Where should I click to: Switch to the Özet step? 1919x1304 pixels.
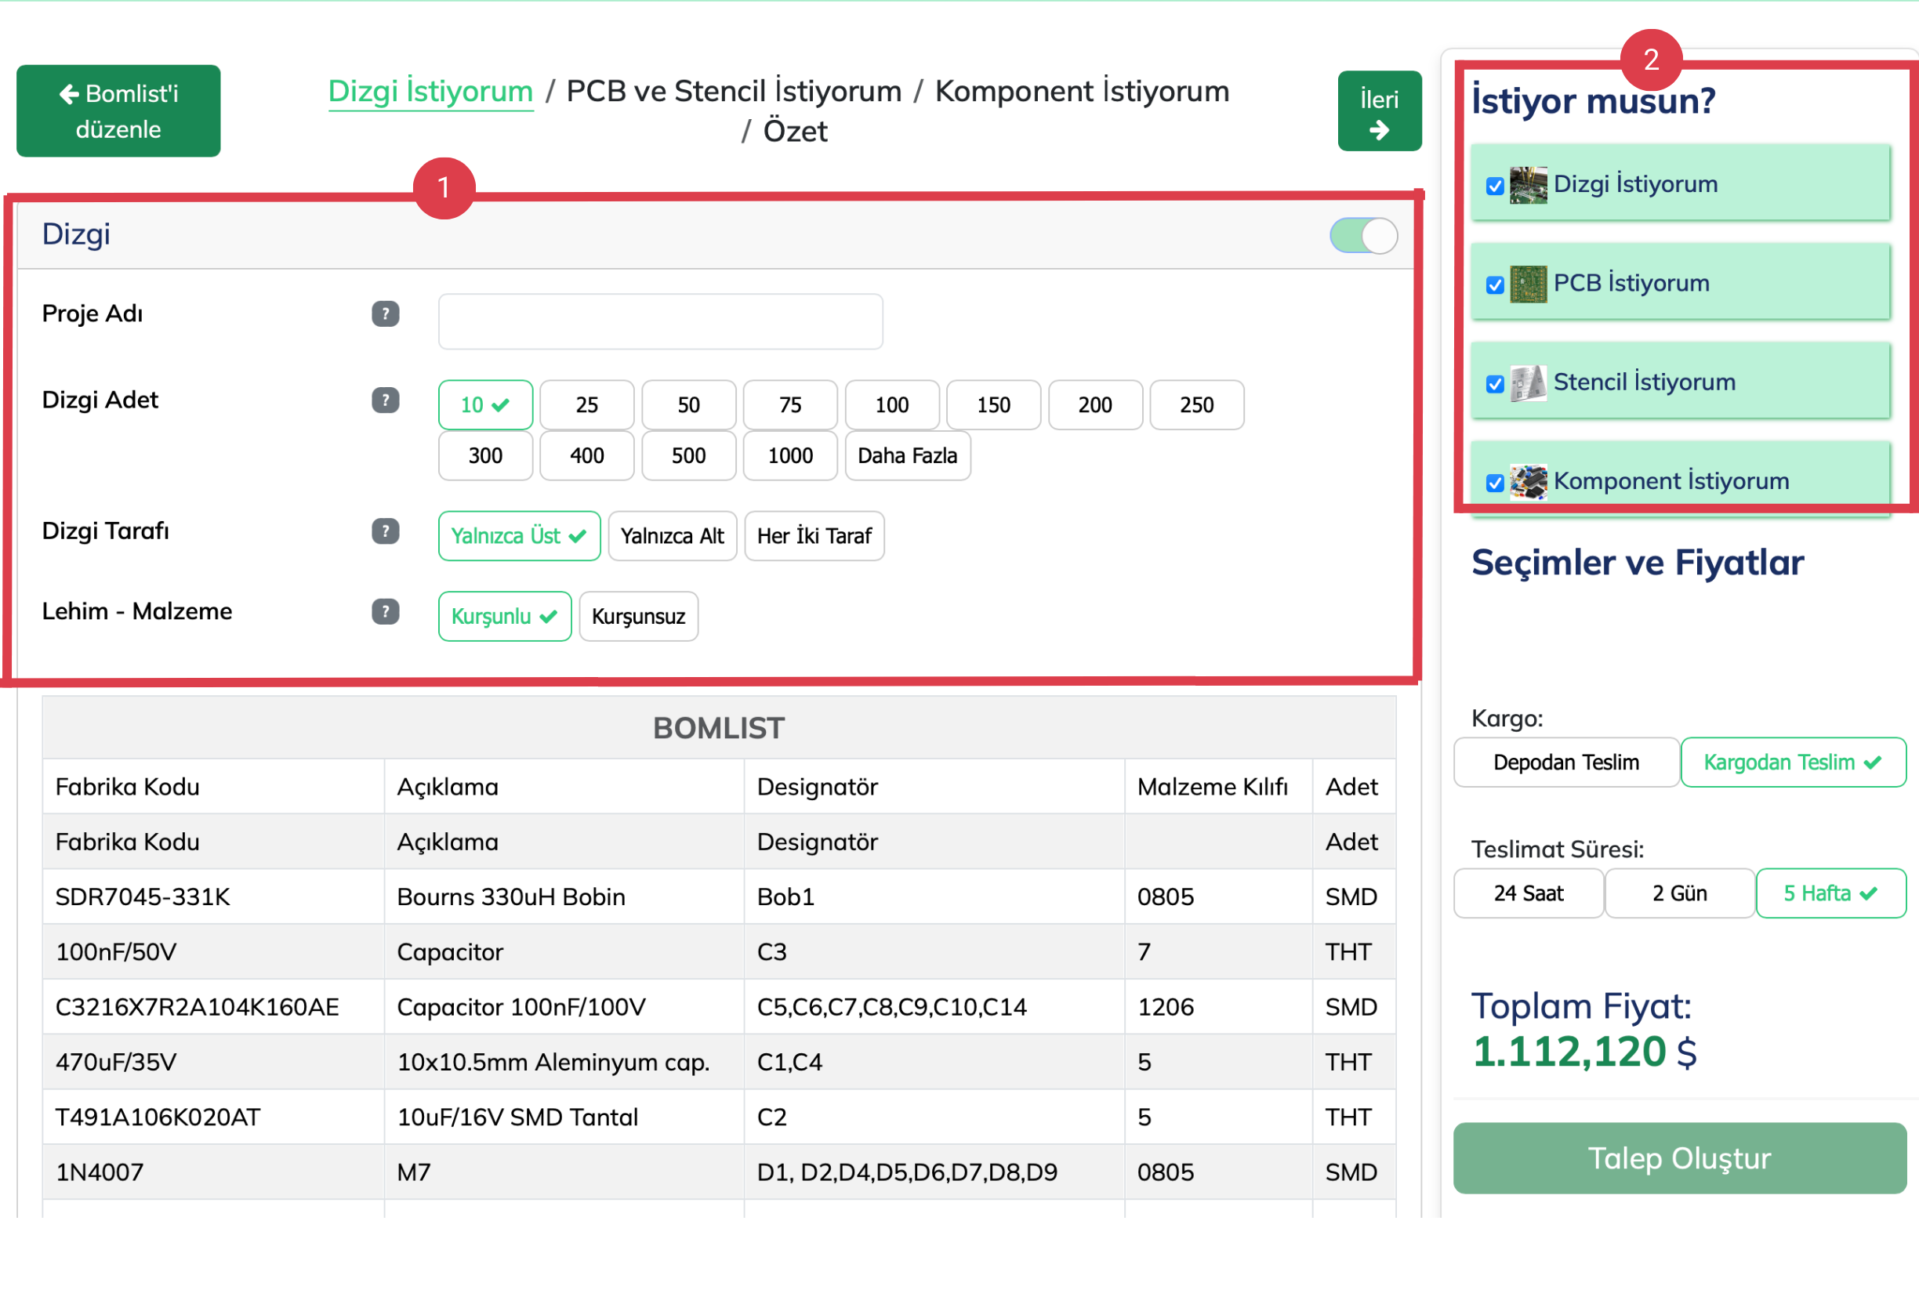point(795,130)
